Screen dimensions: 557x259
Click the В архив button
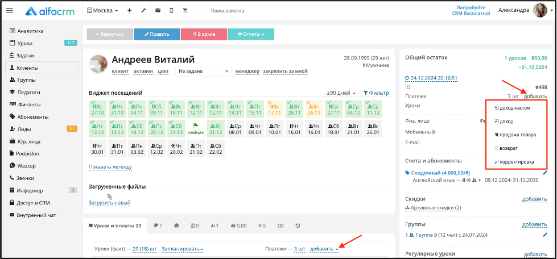[204, 34]
